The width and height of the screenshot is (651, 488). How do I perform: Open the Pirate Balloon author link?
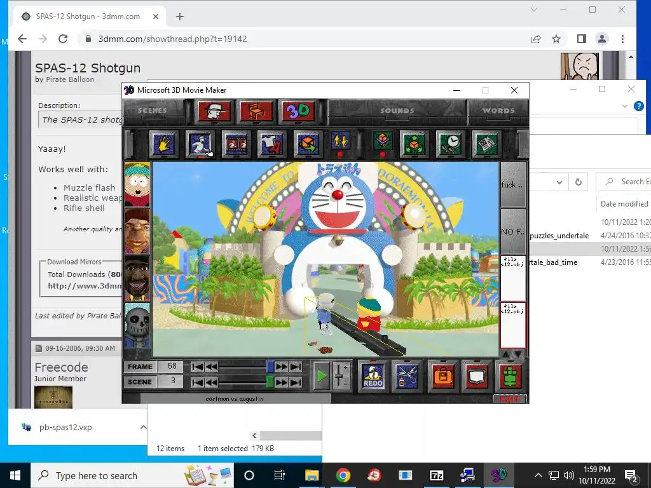tap(70, 79)
